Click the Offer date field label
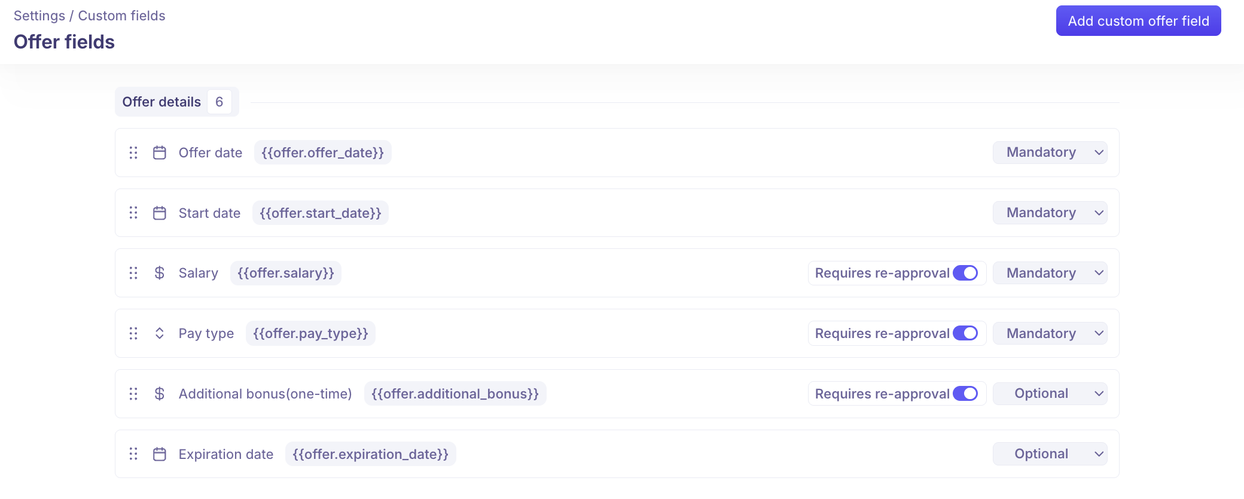Image resolution: width=1244 pixels, height=499 pixels. [211, 153]
